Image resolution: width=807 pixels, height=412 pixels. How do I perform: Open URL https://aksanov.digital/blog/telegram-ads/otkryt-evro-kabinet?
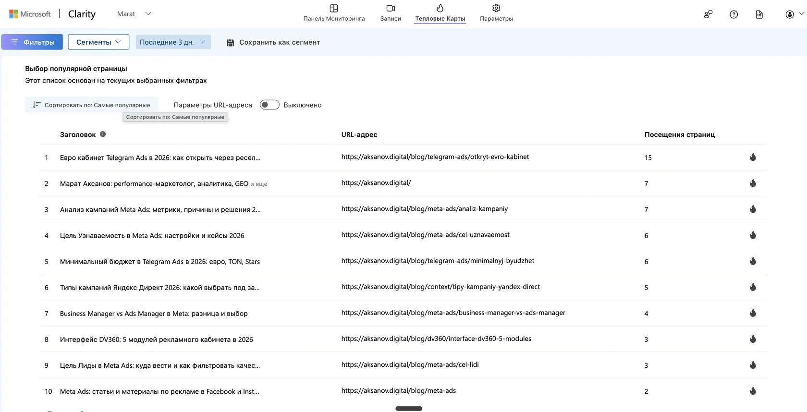(435, 157)
